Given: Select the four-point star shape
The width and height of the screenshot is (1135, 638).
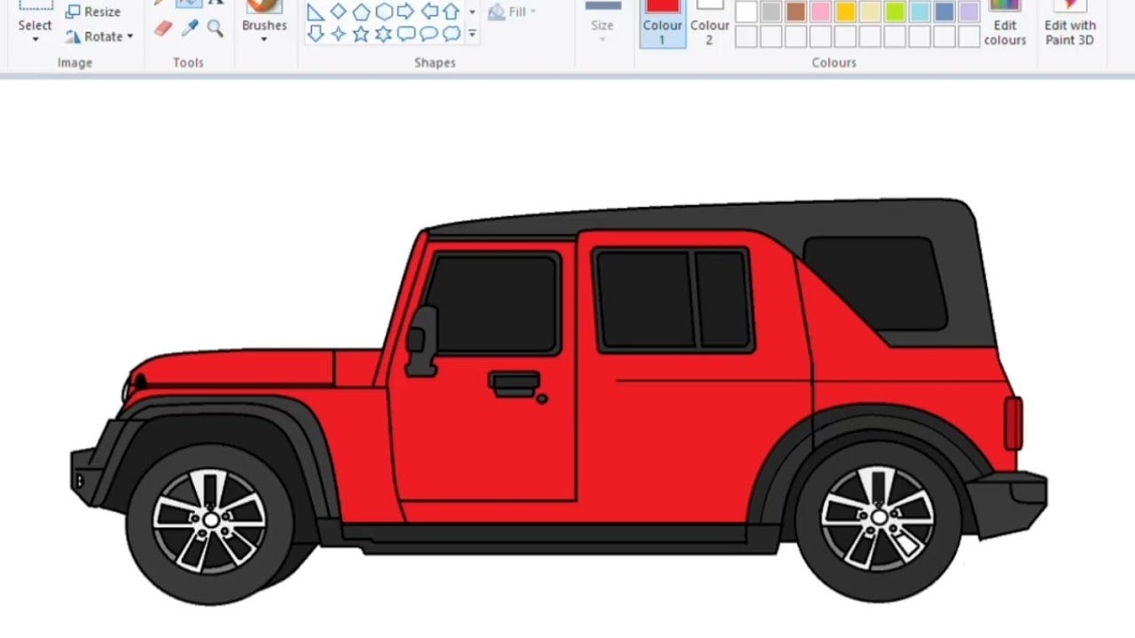Looking at the screenshot, I should 339,34.
